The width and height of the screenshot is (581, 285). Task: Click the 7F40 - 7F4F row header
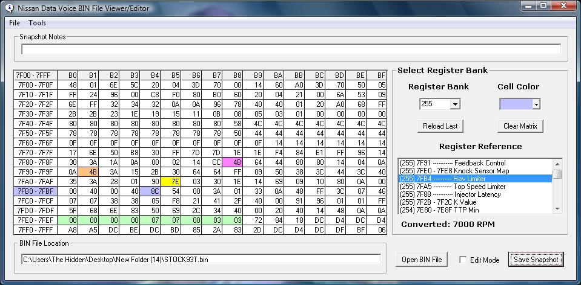(x=36, y=124)
